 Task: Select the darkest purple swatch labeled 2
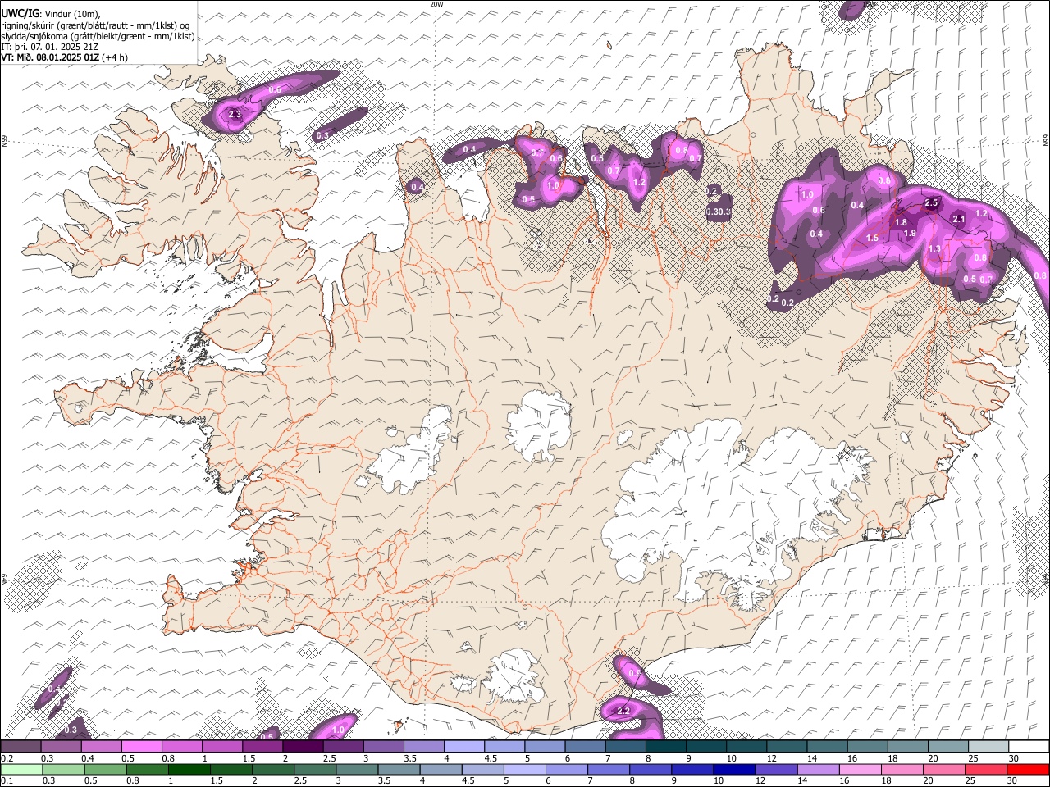303,747
